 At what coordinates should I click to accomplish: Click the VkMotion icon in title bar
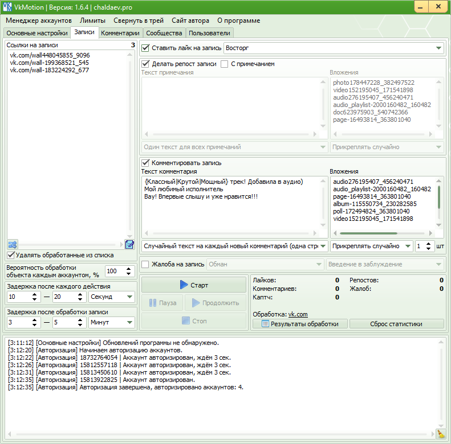click(x=7, y=7)
